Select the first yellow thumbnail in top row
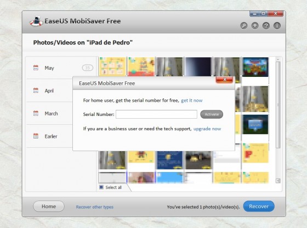Image resolution: width=307 pixels, height=228 pixels. [112, 66]
